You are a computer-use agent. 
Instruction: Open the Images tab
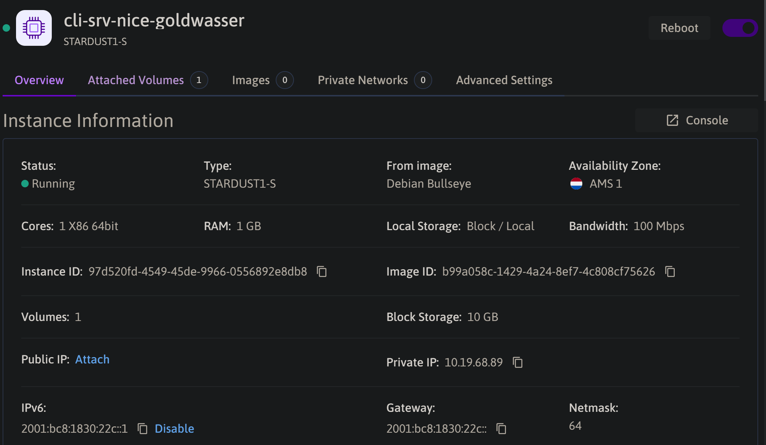point(251,80)
